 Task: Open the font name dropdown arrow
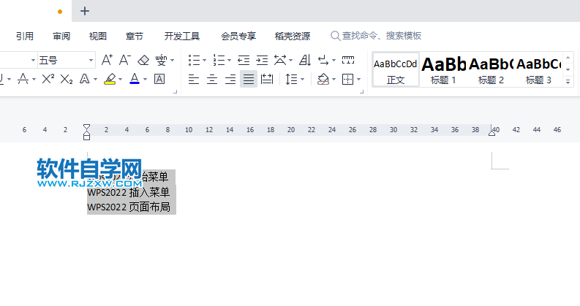pyautogui.click(x=33, y=60)
